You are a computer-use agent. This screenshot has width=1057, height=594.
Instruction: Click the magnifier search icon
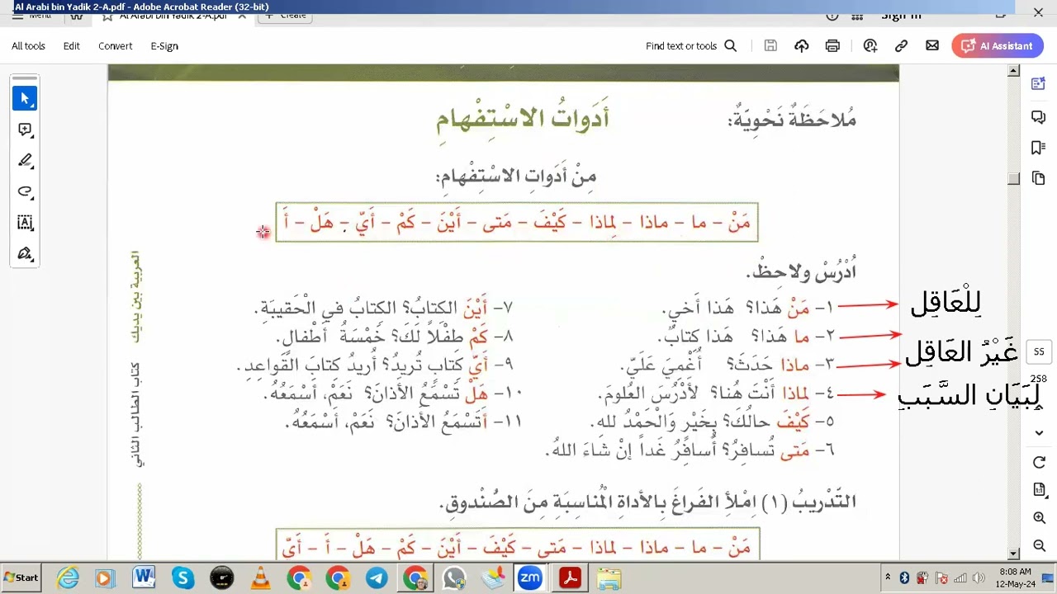coord(730,46)
